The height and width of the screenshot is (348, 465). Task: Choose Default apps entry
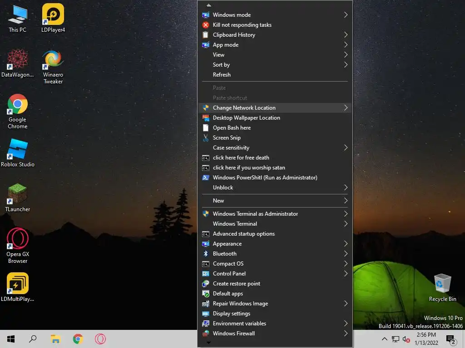275,294
